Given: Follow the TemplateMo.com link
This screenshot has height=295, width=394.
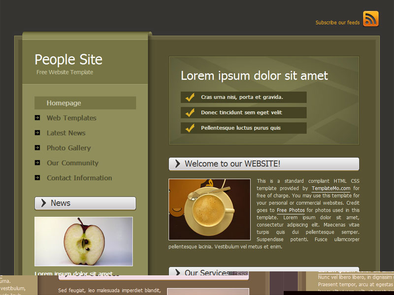Looking at the screenshot, I should point(331,188).
